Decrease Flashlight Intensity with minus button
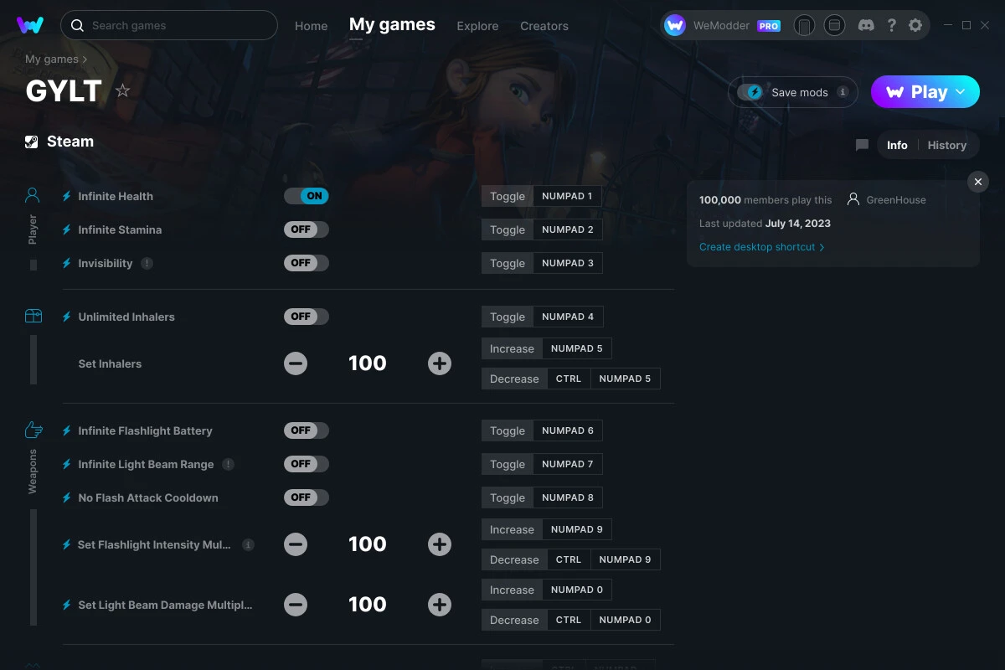This screenshot has height=670, width=1005. click(296, 544)
